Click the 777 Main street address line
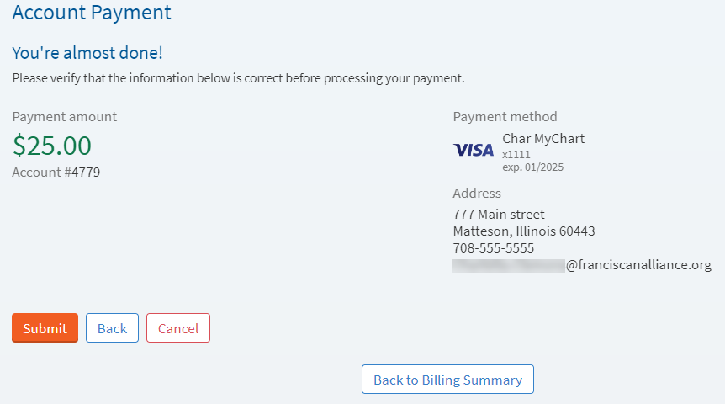 coord(499,215)
